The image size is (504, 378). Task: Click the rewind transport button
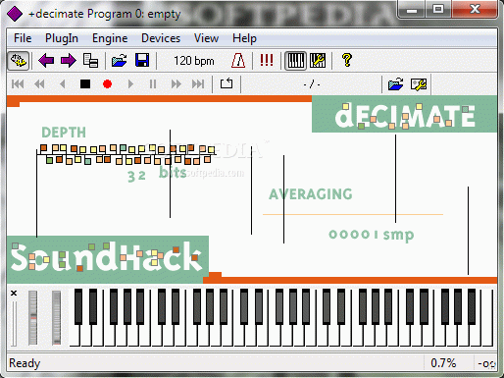[x=39, y=84]
